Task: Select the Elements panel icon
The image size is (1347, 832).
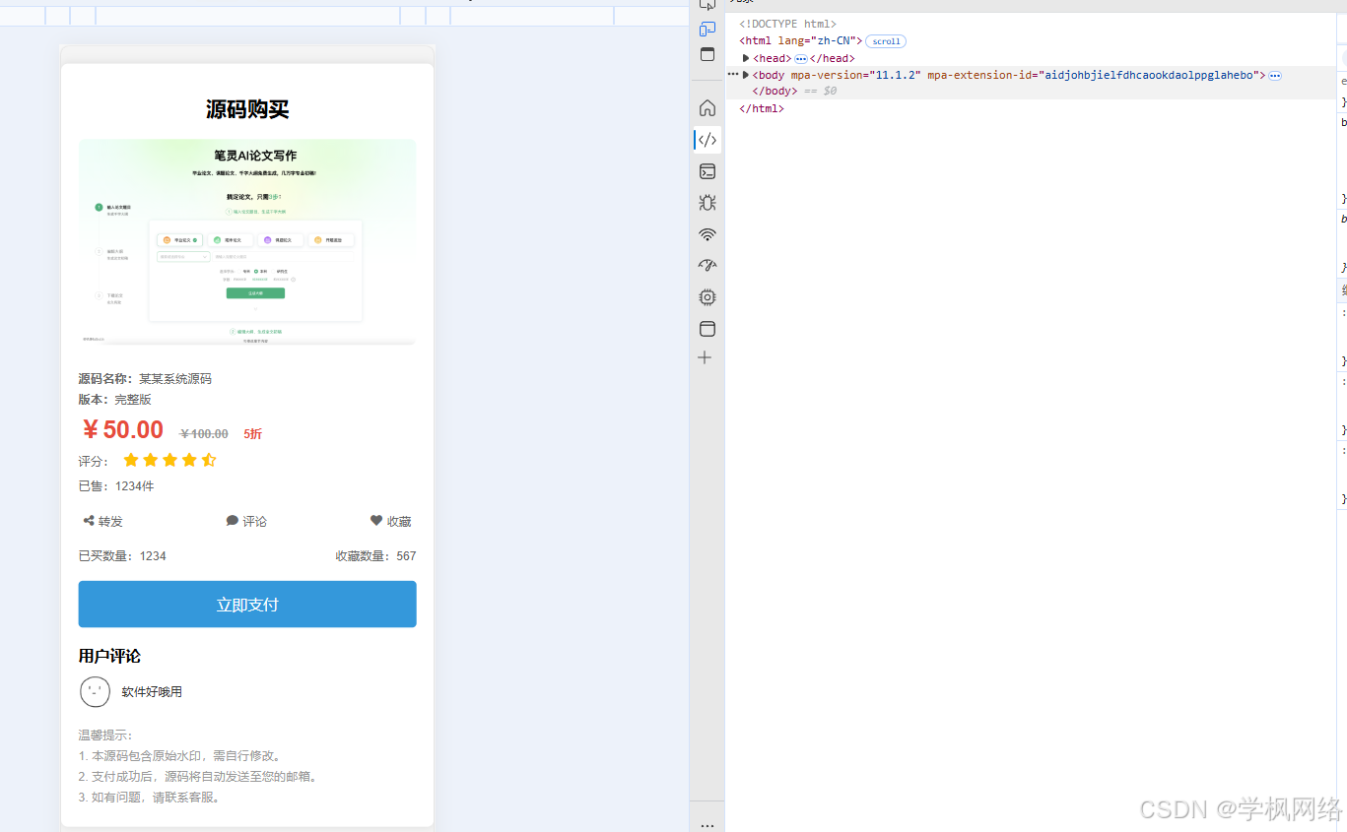Action: pos(707,140)
